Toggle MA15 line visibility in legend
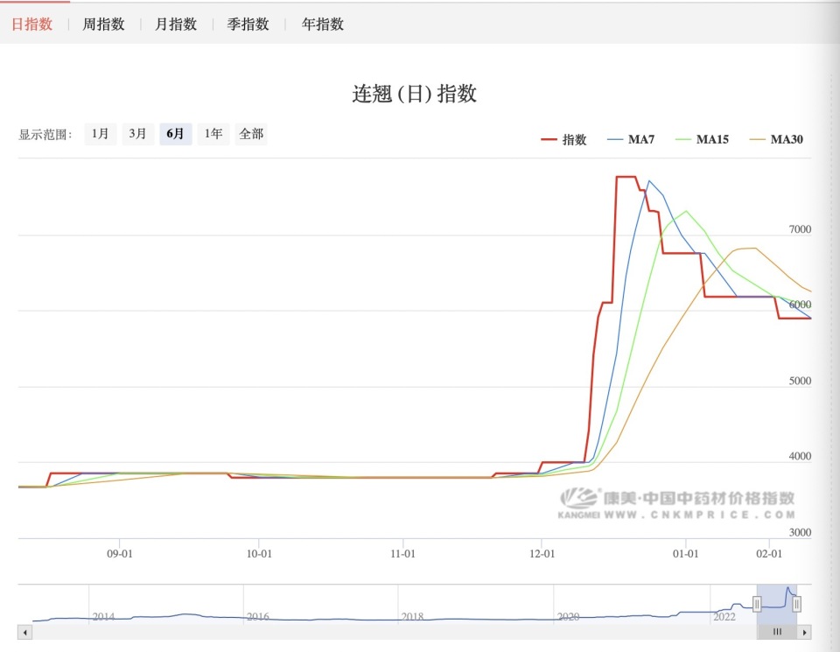The height and width of the screenshot is (652, 840). click(712, 139)
